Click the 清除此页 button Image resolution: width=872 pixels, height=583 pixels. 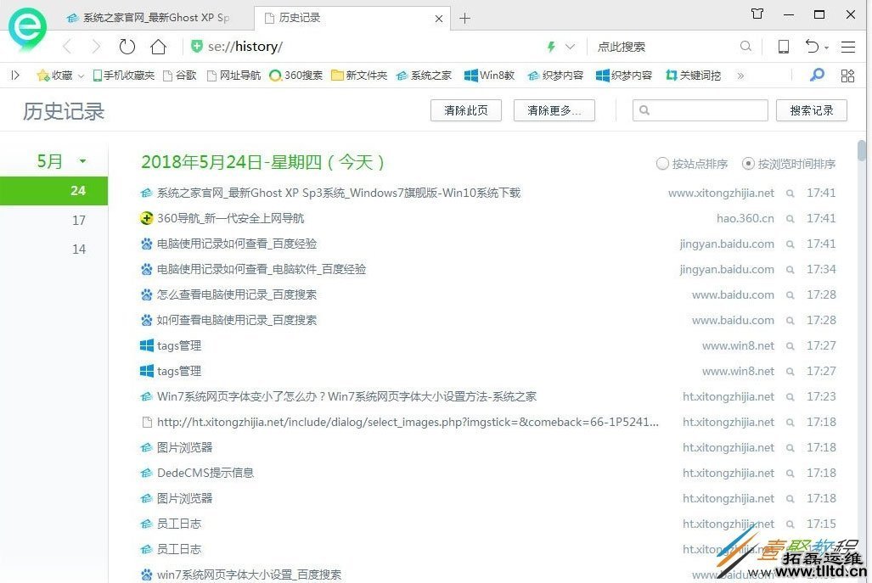pos(465,109)
